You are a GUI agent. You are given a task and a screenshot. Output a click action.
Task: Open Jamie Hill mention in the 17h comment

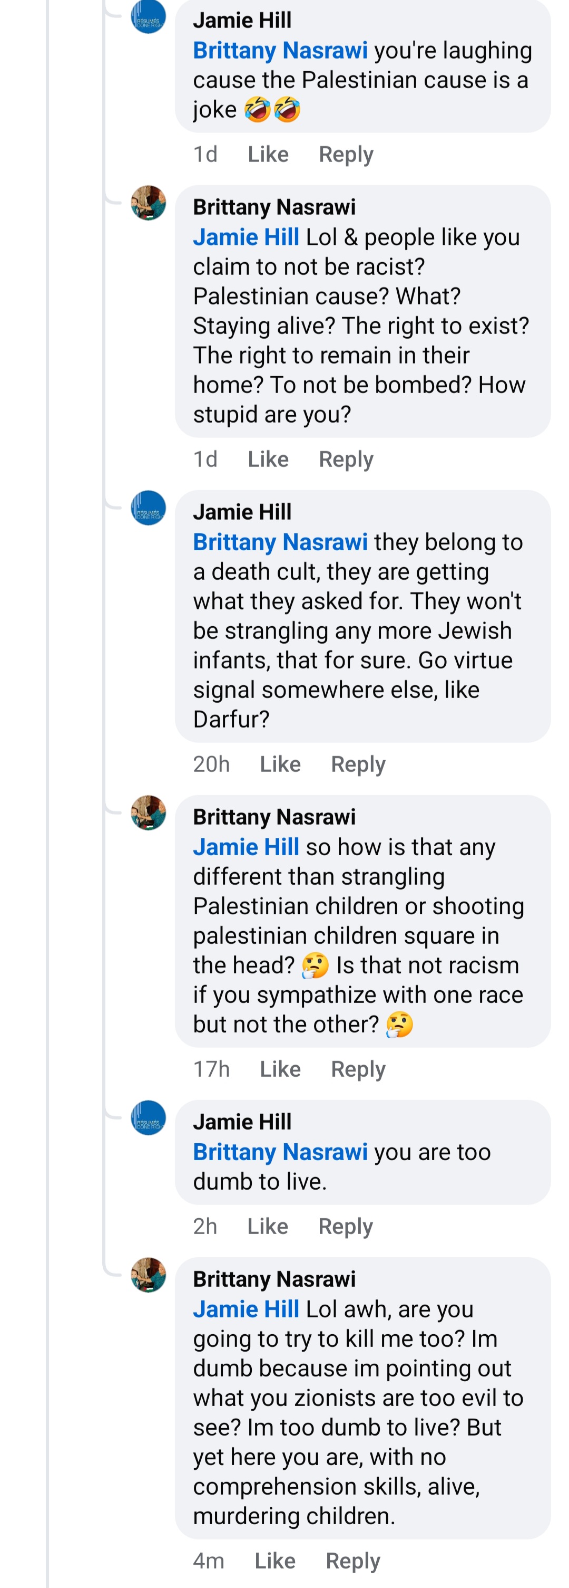[x=246, y=847]
